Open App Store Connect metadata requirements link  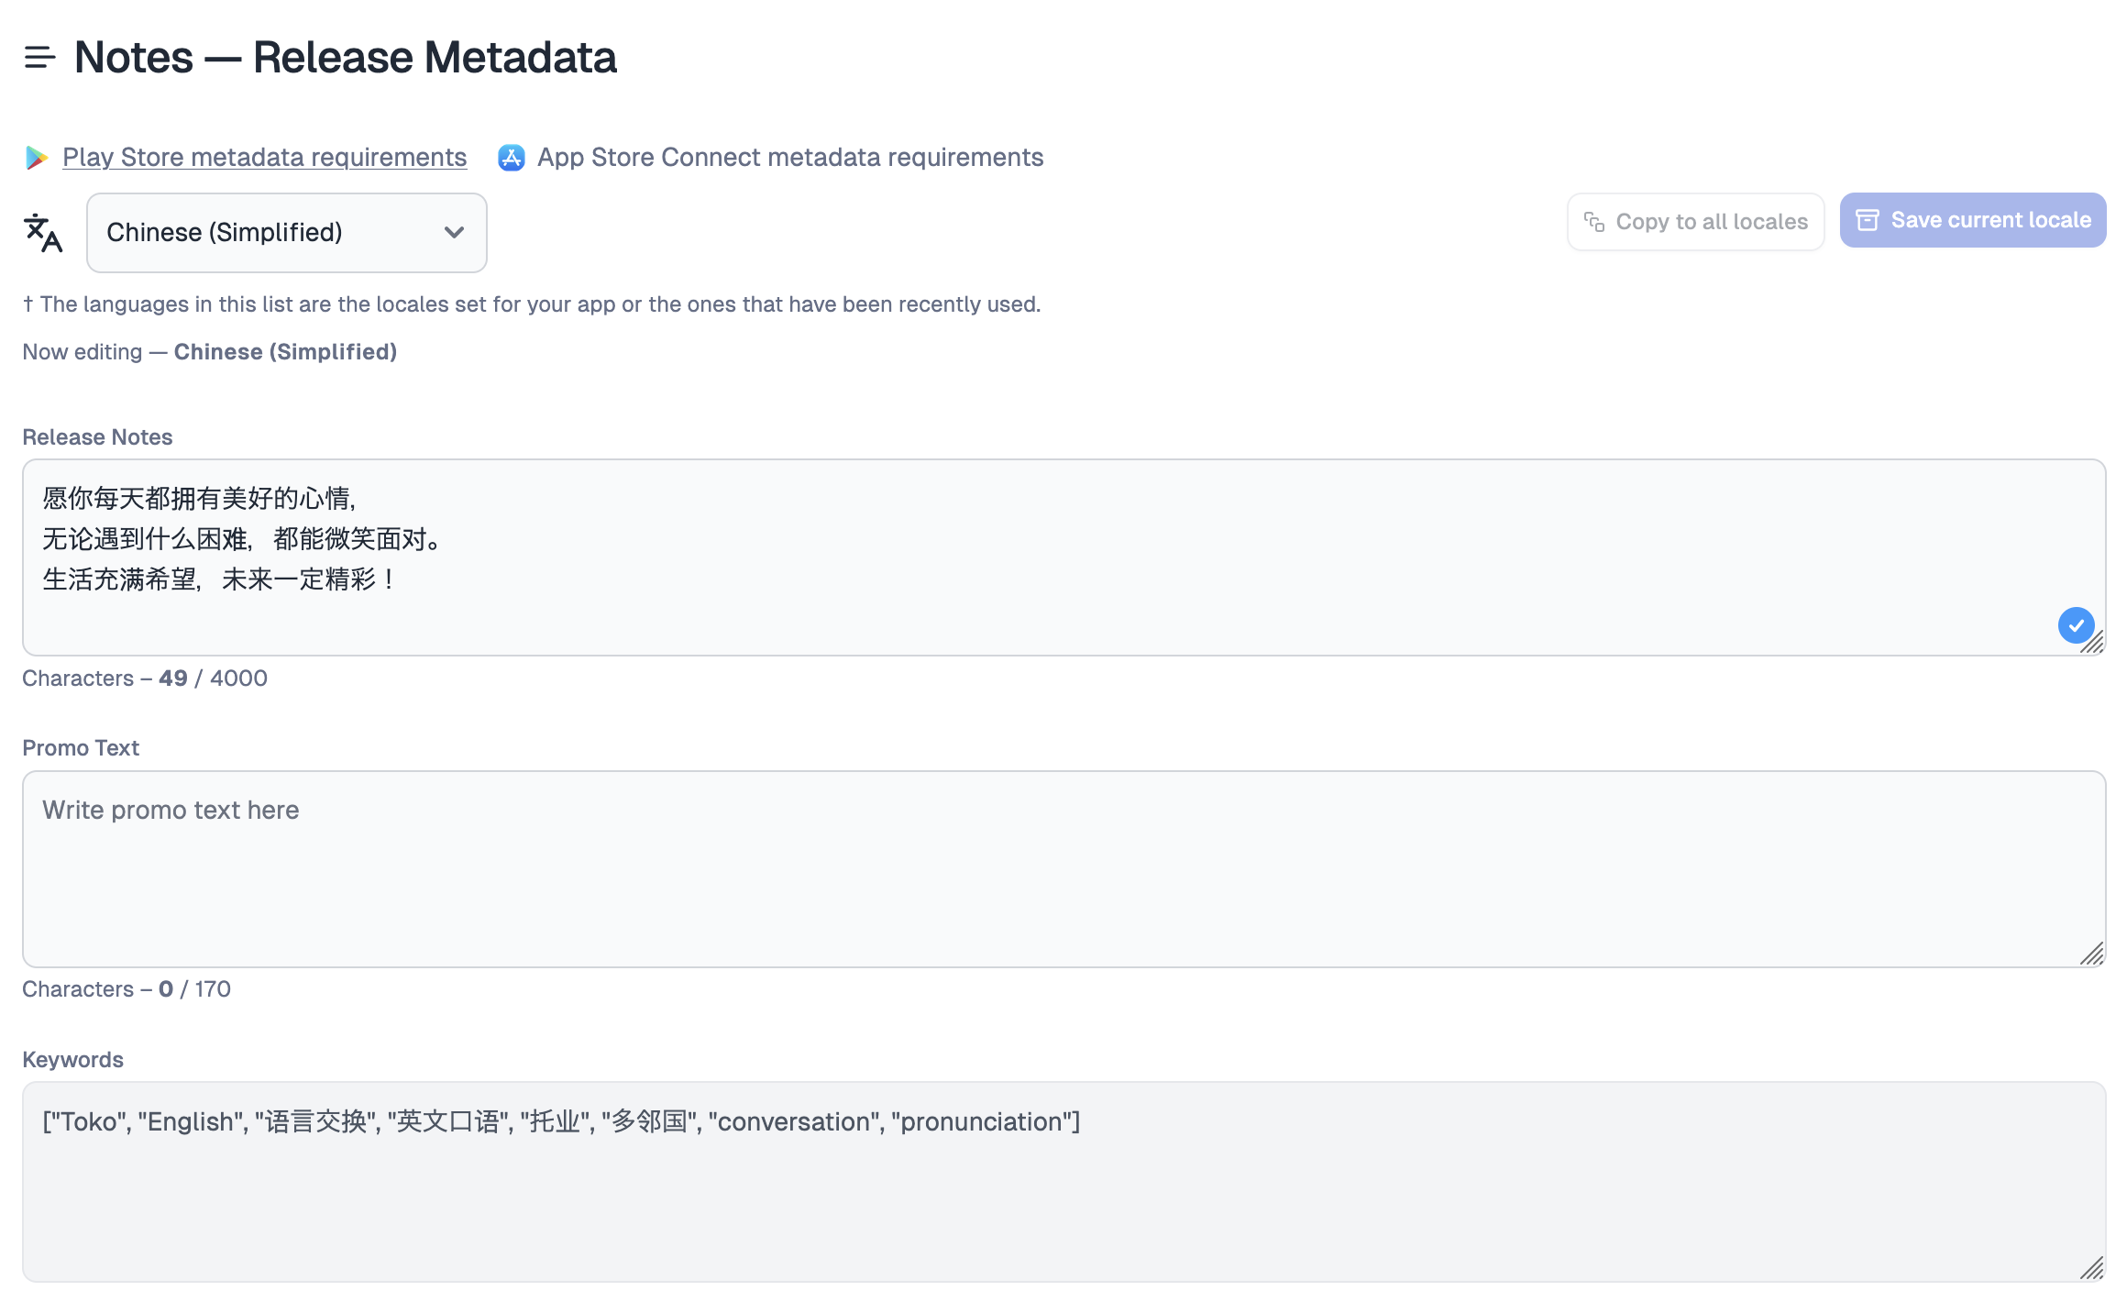tap(790, 158)
